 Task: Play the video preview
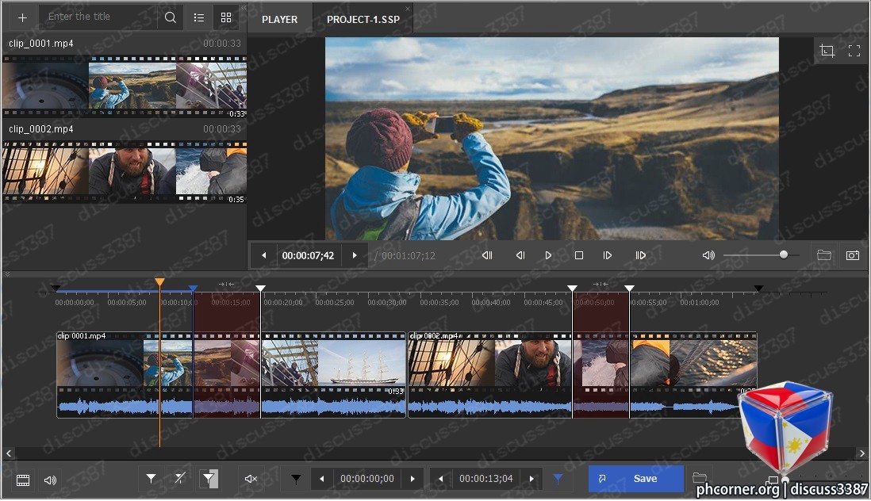[548, 255]
